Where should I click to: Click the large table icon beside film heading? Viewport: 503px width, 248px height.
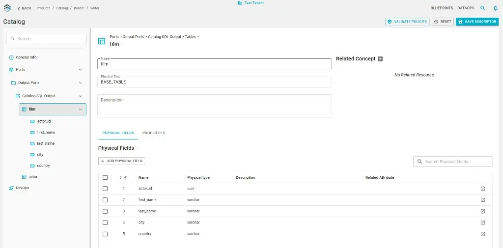pos(102,41)
